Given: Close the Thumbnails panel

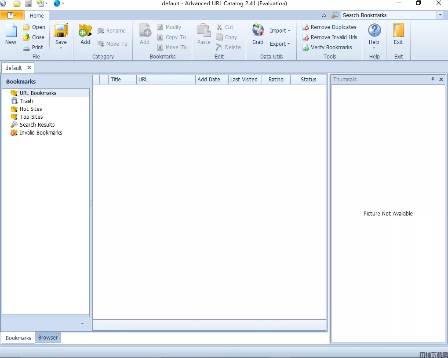Looking at the screenshot, I should click(441, 80).
